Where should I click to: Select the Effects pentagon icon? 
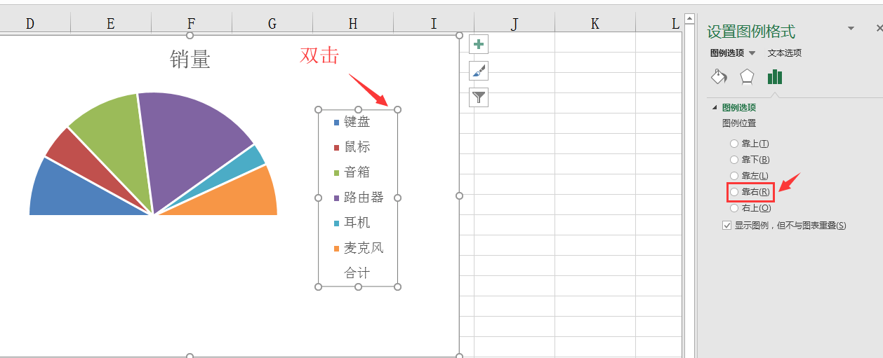pyautogui.click(x=747, y=76)
